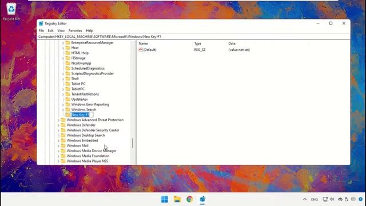Click the REG_SZ type cell
The height and width of the screenshot is (206, 366).
[200, 50]
